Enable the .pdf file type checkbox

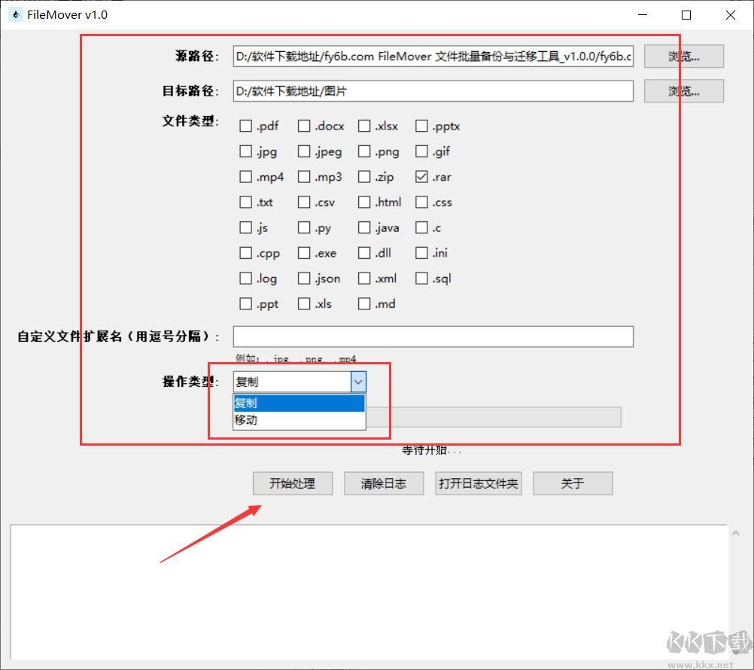(245, 126)
